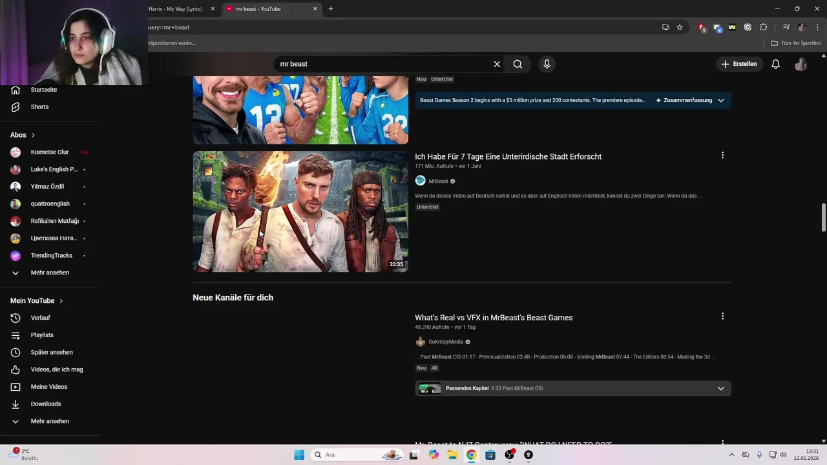Image resolution: width=827 pixels, height=465 pixels.
Task: Click underground city video thumbnail
Action: point(300,211)
